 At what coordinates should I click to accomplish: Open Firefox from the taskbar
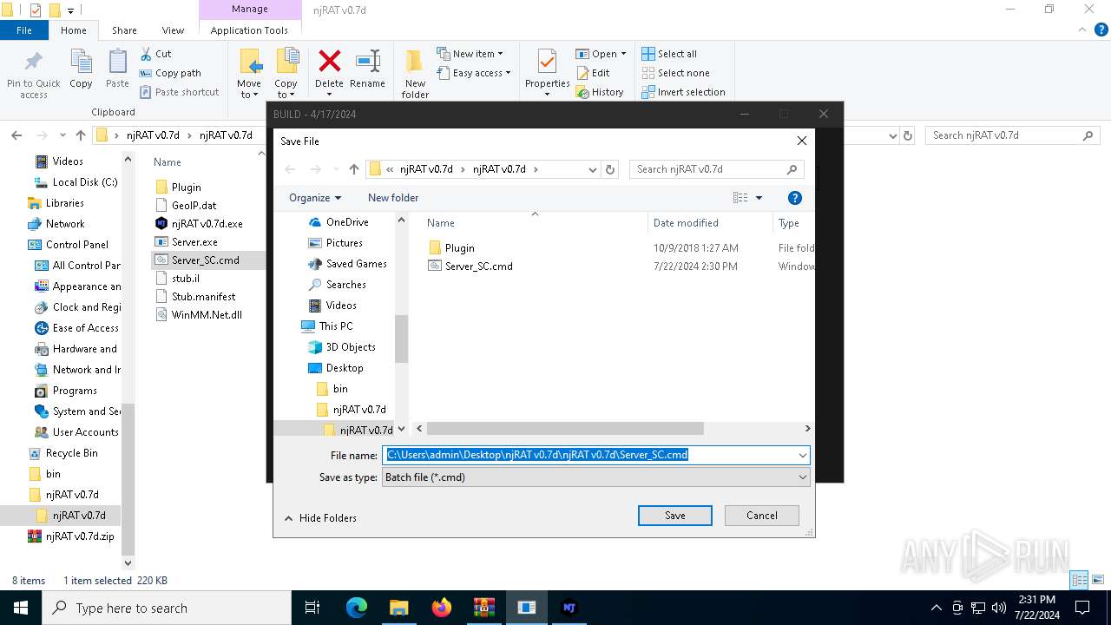pos(442,608)
